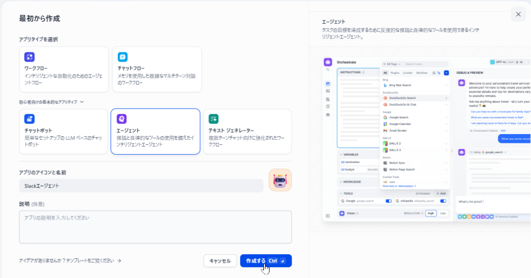Click the Agent card's purple icon
This screenshot has height=278, width=531.
(121, 119)
